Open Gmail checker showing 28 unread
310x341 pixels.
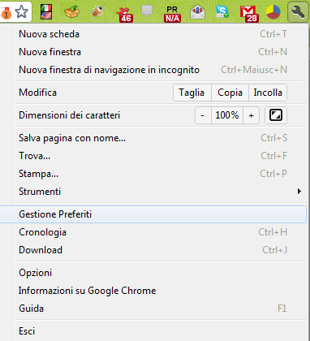point(249,14)
